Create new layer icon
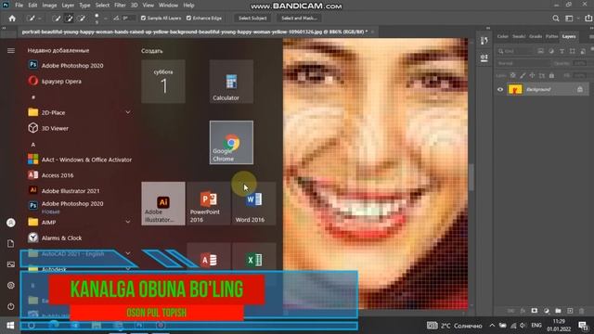594x334 pixels. [570, 311]
